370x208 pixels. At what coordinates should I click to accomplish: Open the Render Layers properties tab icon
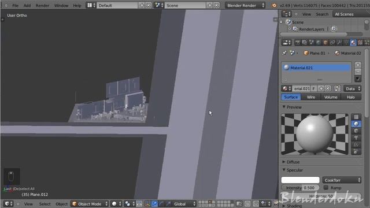[x=305, y=42]
